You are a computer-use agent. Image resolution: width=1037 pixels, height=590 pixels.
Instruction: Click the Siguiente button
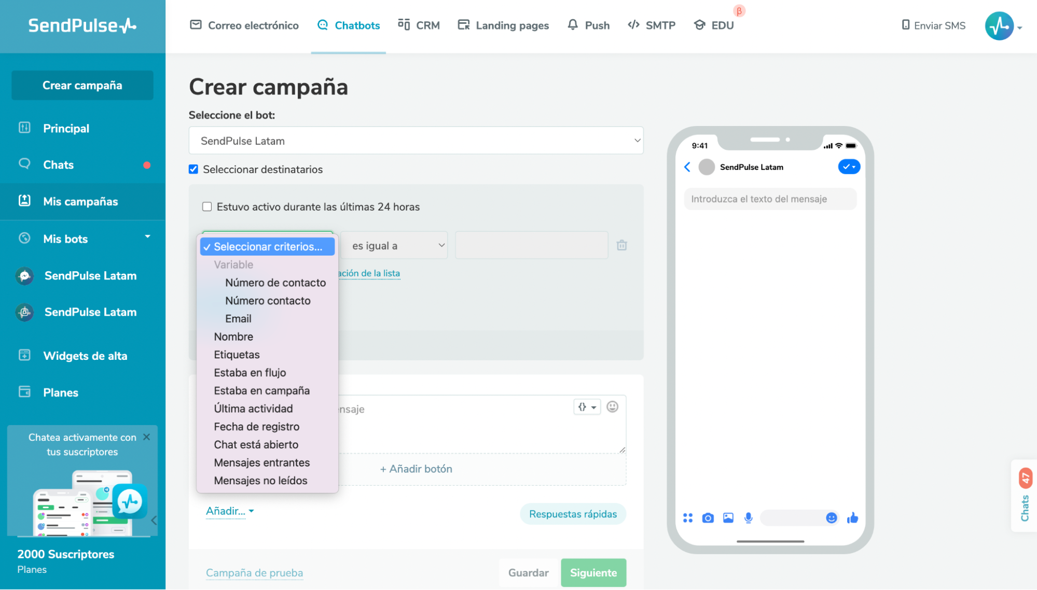[593, 573]
